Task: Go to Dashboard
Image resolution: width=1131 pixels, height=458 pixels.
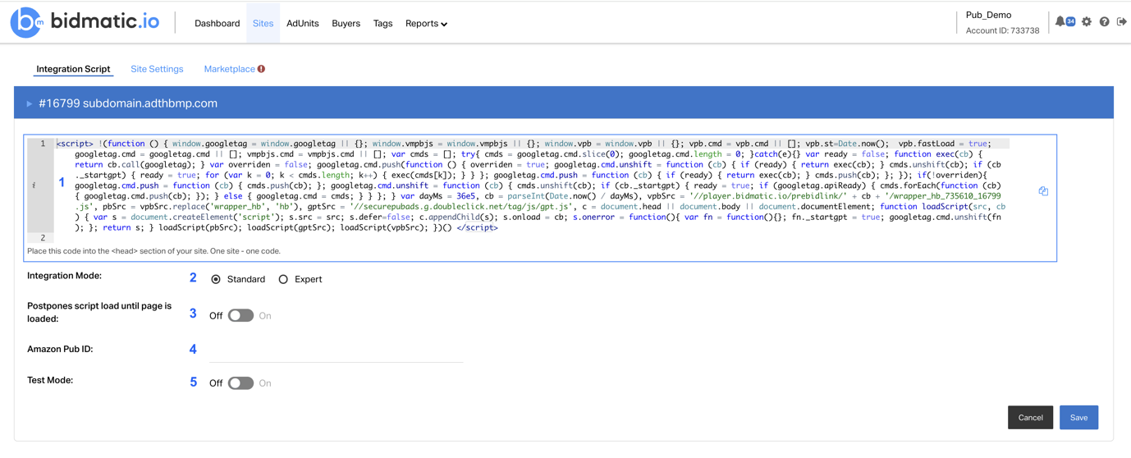Action: point(217,24)
